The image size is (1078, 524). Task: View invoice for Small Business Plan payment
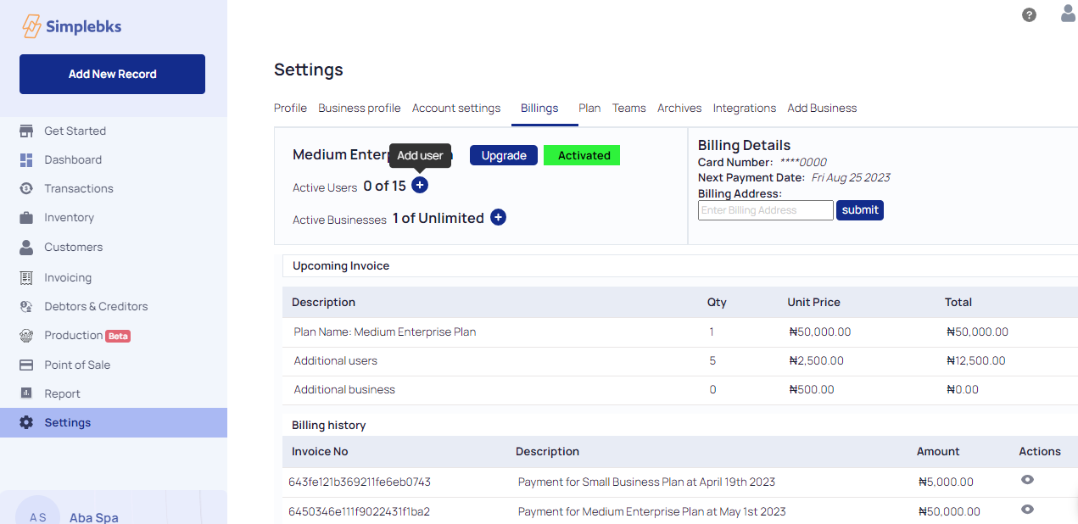pos(1027,480)
